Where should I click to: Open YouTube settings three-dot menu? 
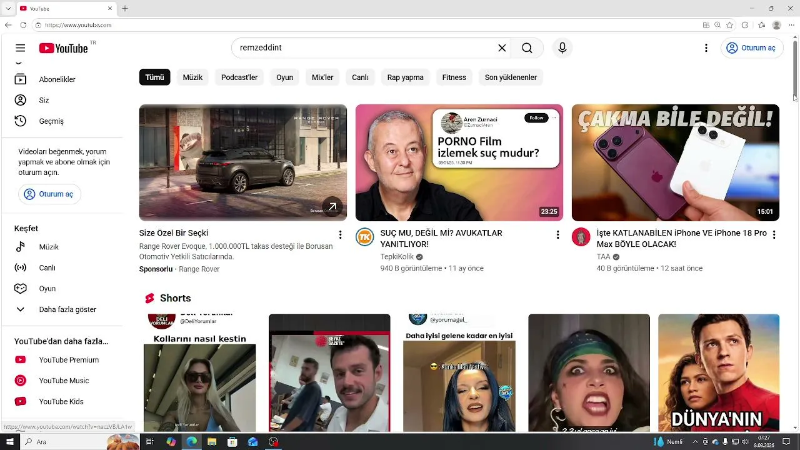click(706, 48)
